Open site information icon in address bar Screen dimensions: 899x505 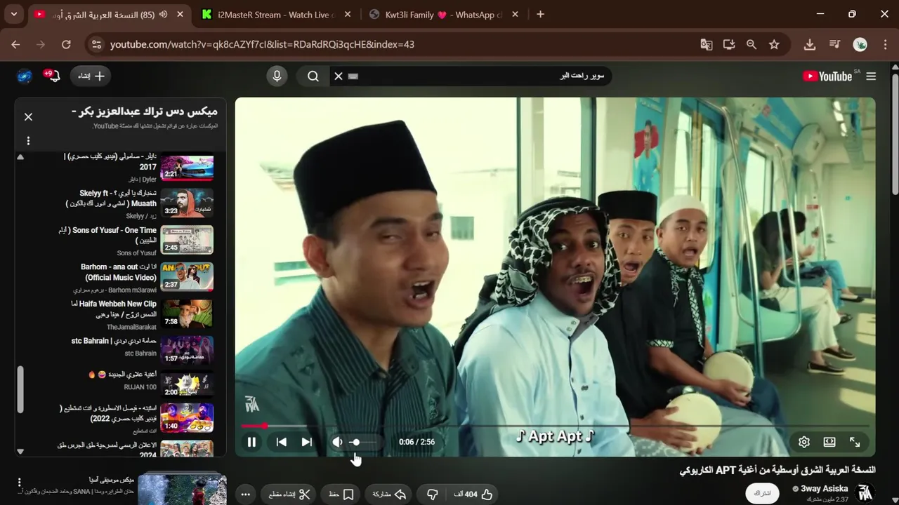pos(96,44)
